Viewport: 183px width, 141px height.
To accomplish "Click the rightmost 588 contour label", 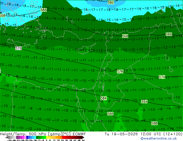I will (154, 123).
